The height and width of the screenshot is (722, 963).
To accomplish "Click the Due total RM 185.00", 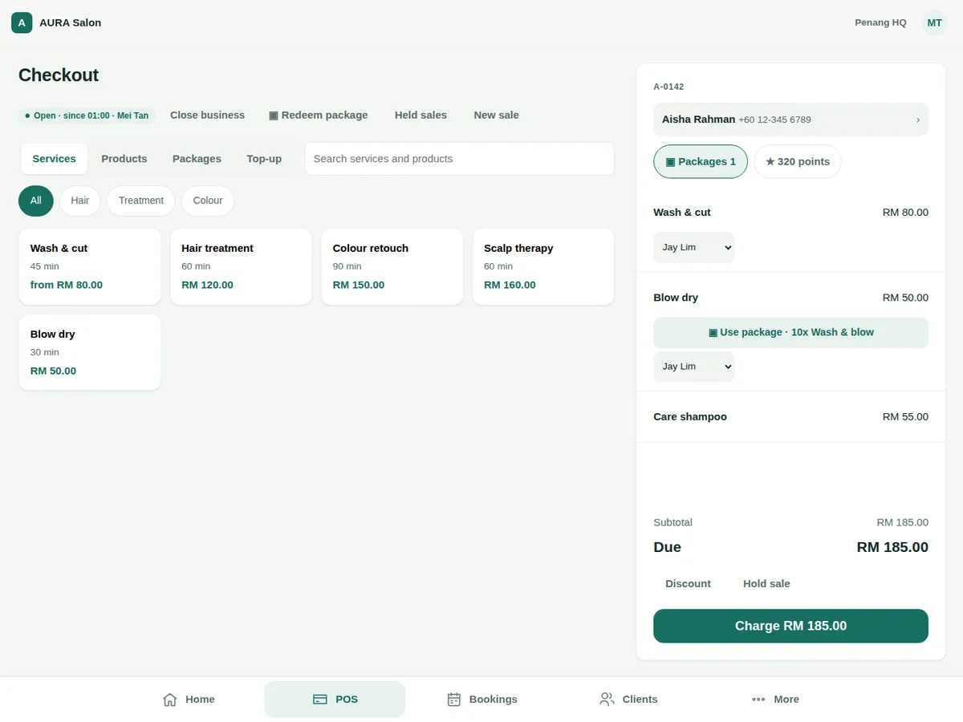I will (892, 547).
